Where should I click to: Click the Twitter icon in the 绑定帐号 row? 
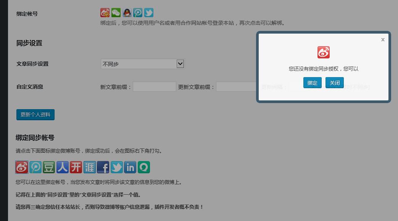pos(149,13)
